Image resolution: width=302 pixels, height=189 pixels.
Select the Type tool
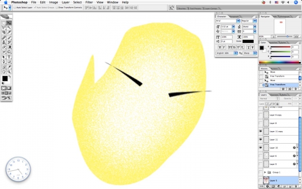[x=9, y=57]
